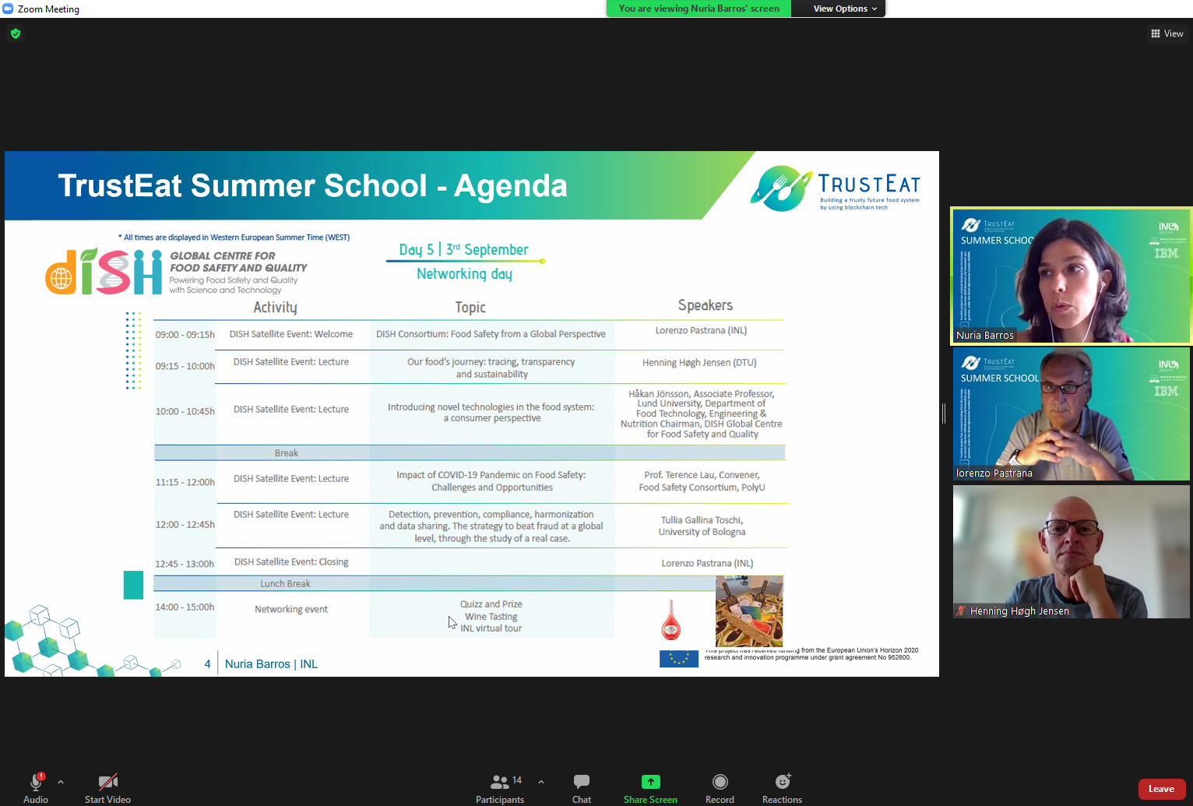Select lorenzo Pastrana video thumbnail
This screenshot has width=1193, height=806.
pos(1071,414)
